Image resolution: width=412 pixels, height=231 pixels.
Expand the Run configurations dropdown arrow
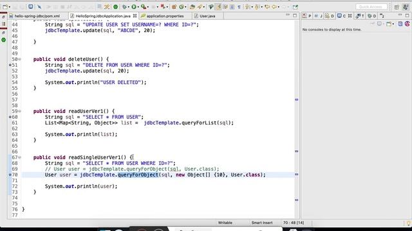coord(138,7)
